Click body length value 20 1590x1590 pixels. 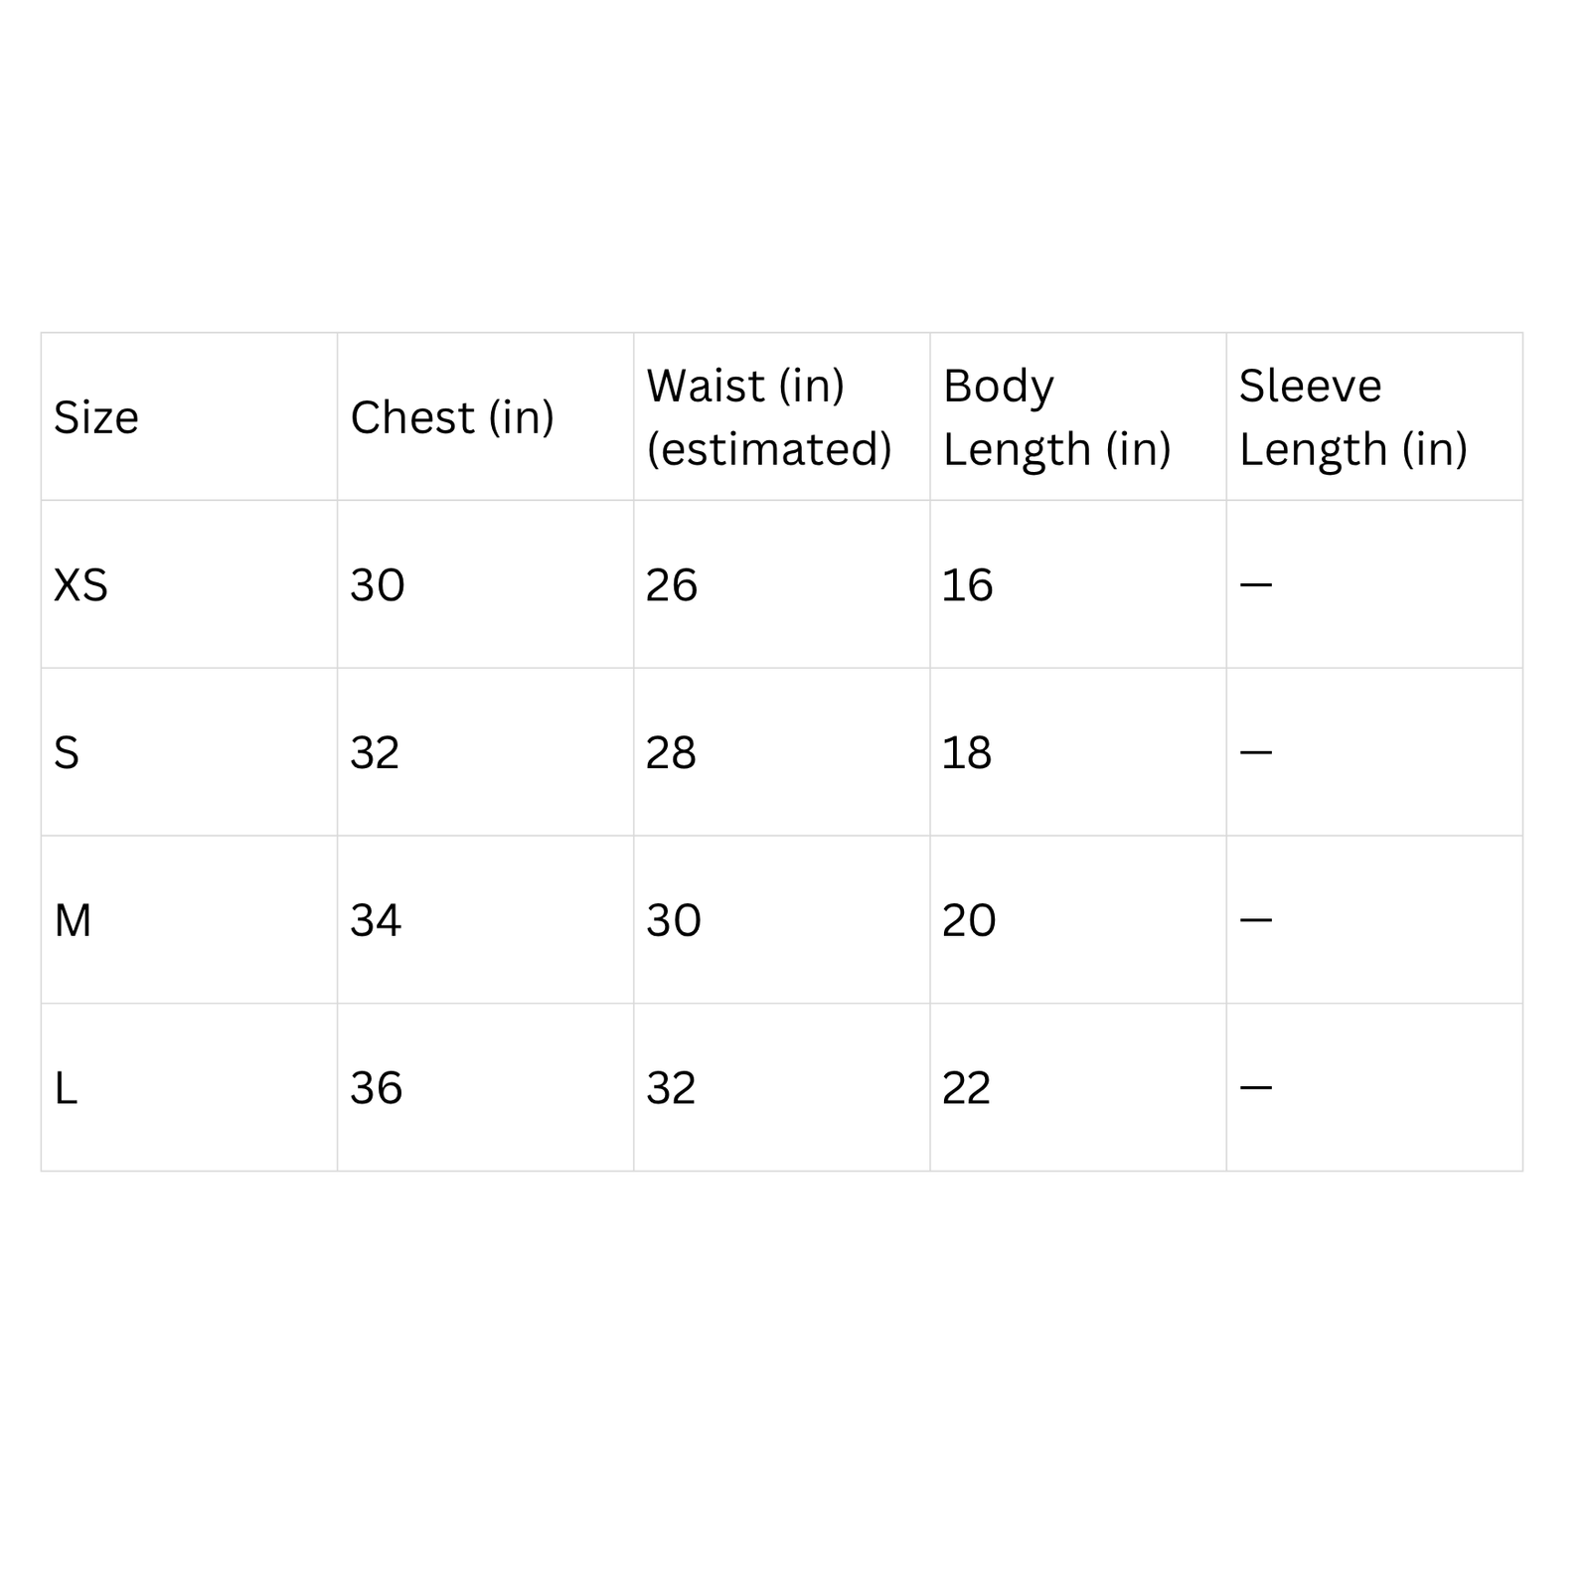pyautogui.click(x=969, y=921)
